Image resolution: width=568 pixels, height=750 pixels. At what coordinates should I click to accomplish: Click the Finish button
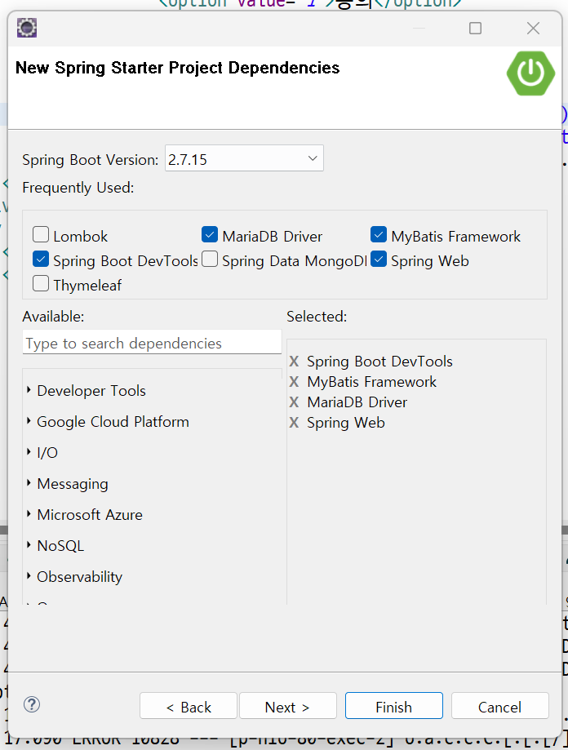[394, 706]
